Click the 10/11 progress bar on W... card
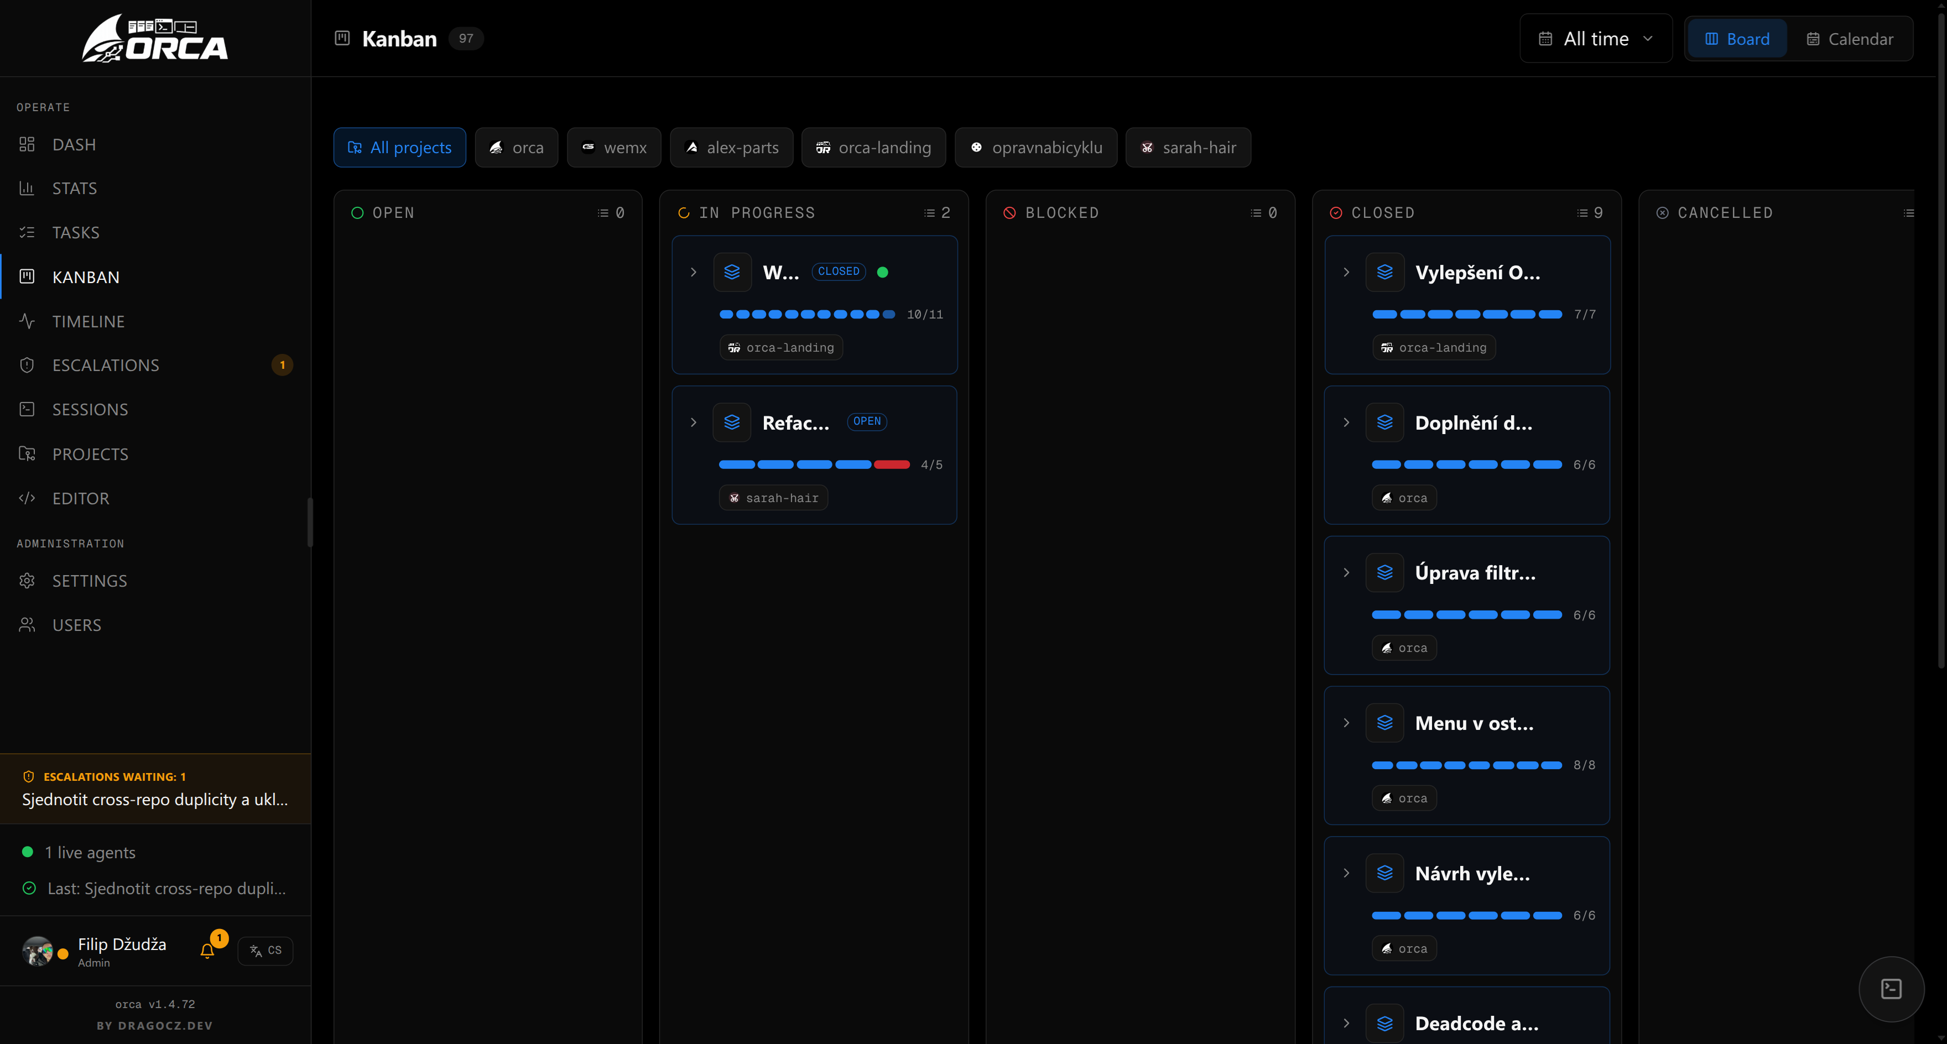 coord(807,314)
